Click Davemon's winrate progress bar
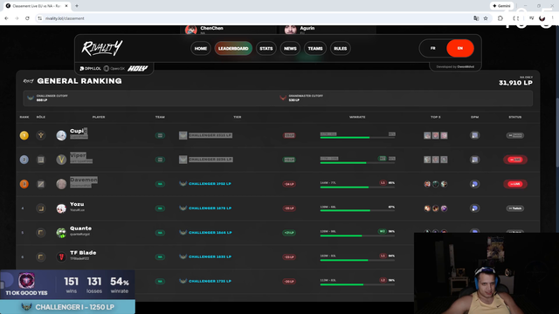This screenshot has width=559, height=314. (357, 187)
